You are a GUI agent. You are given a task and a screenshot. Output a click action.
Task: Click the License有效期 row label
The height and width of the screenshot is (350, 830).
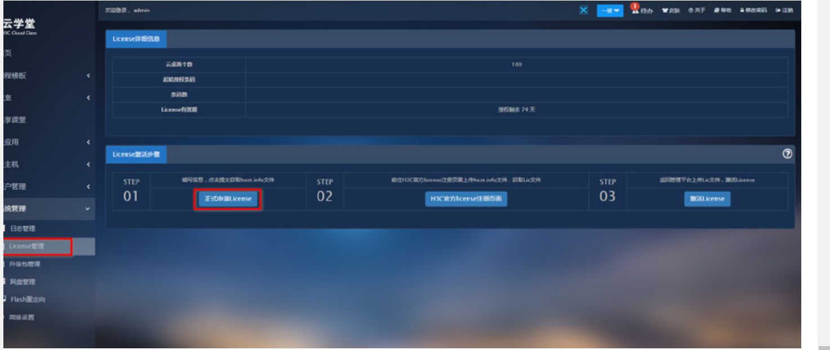click(179, 110)
